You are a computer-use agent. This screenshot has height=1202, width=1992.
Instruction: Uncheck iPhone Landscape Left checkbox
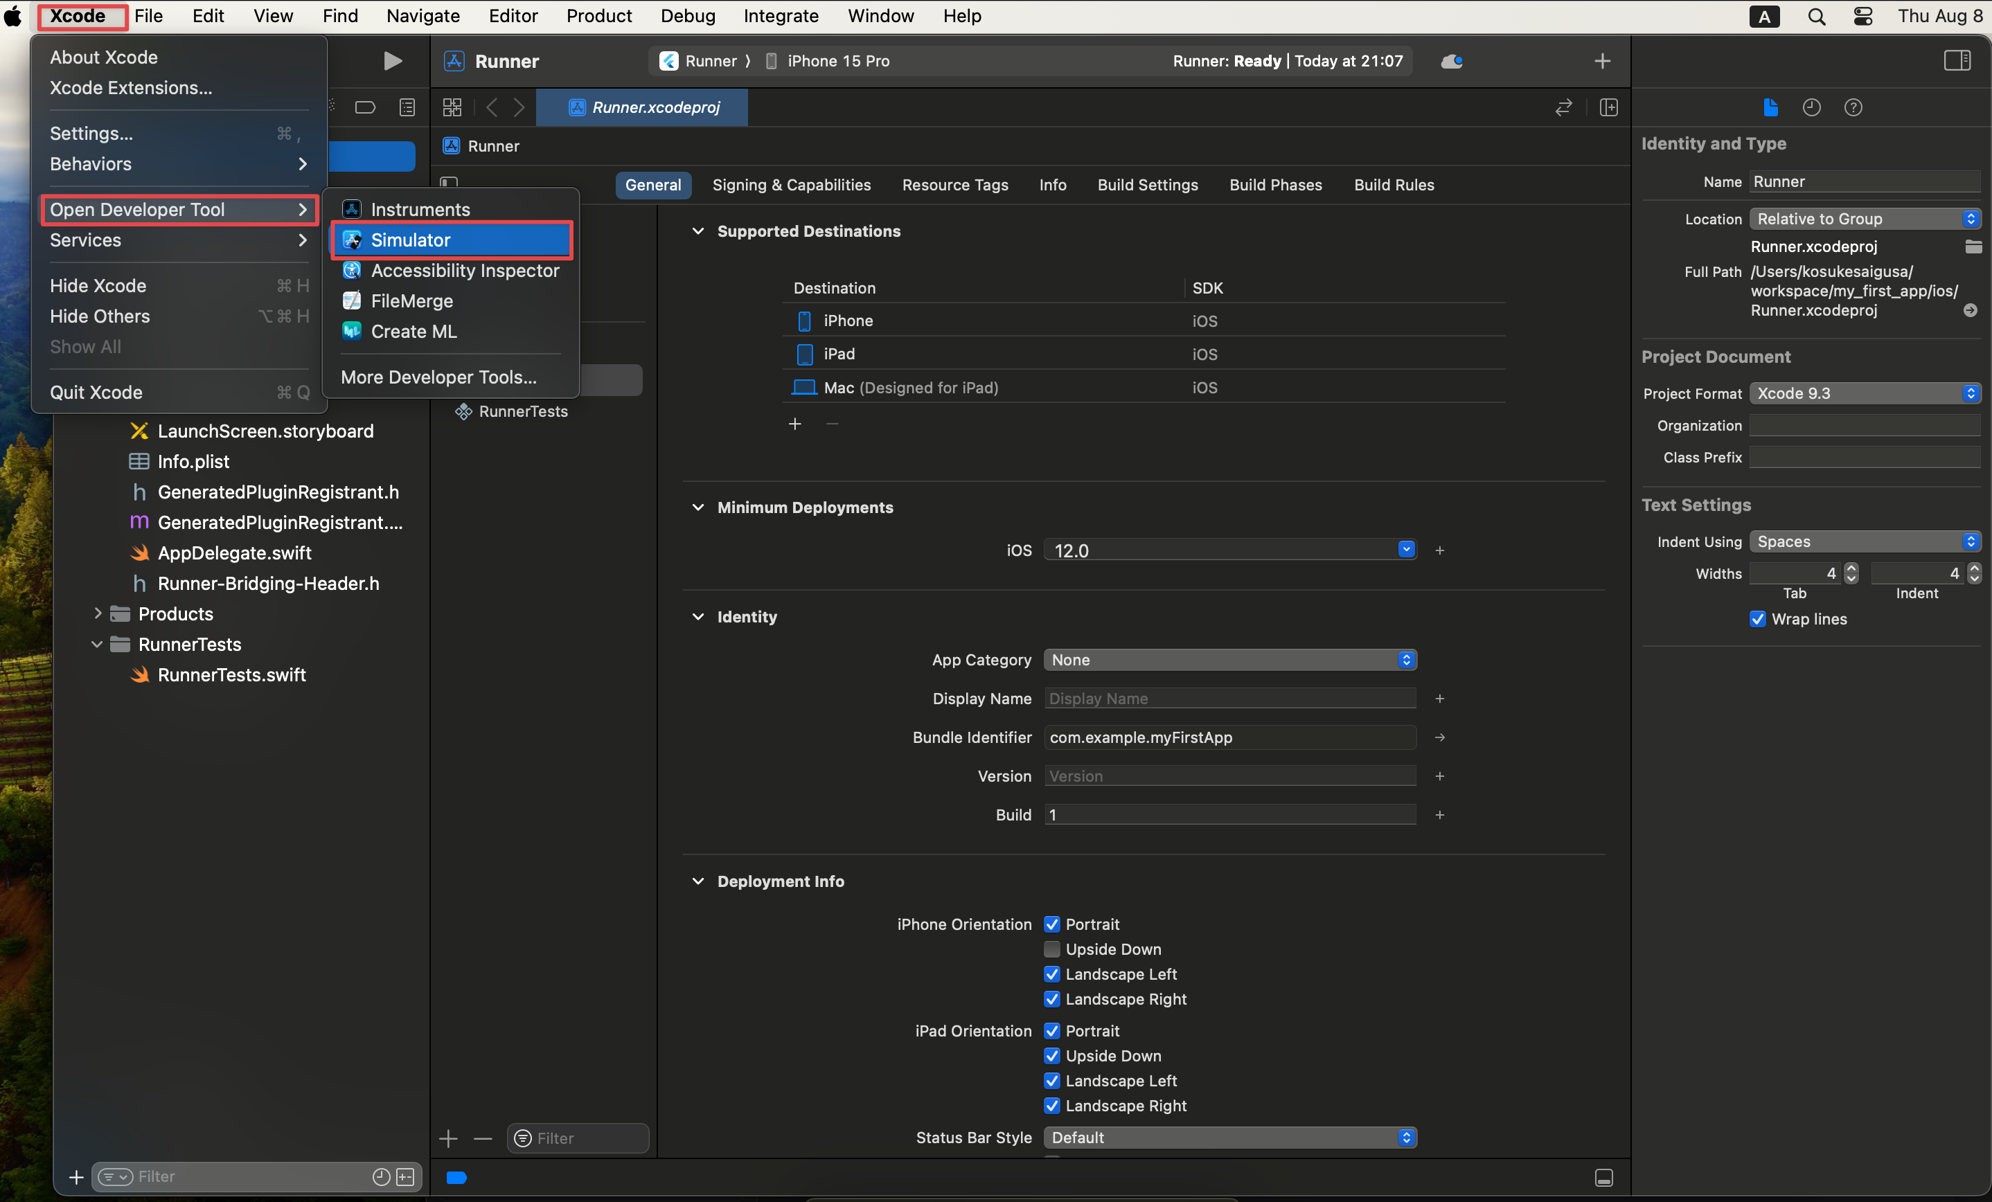(x=1051, y=974)
